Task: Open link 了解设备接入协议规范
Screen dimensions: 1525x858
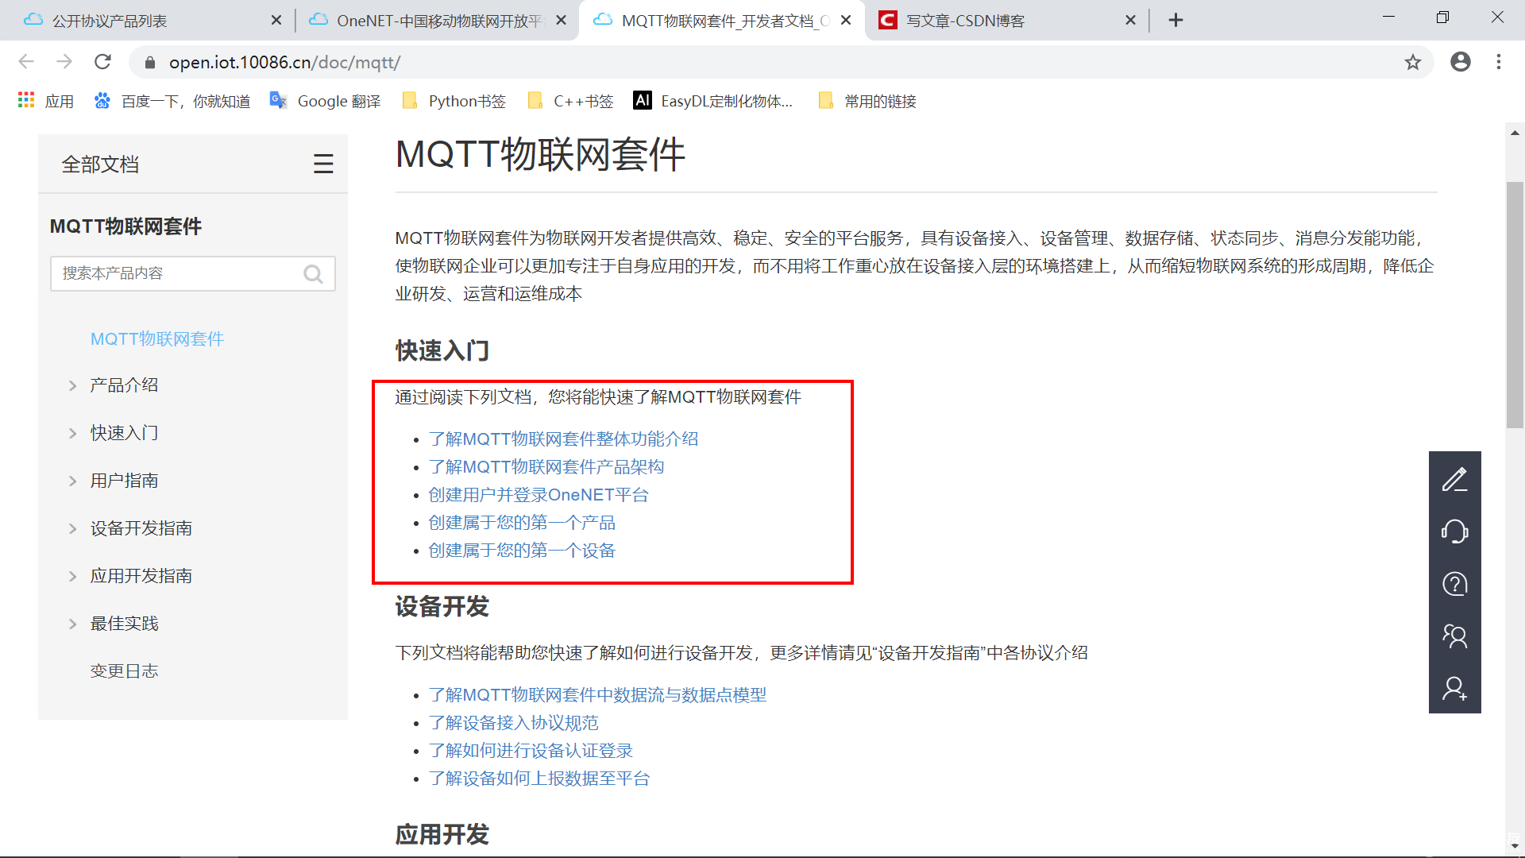Action: [x=513, y=723]
